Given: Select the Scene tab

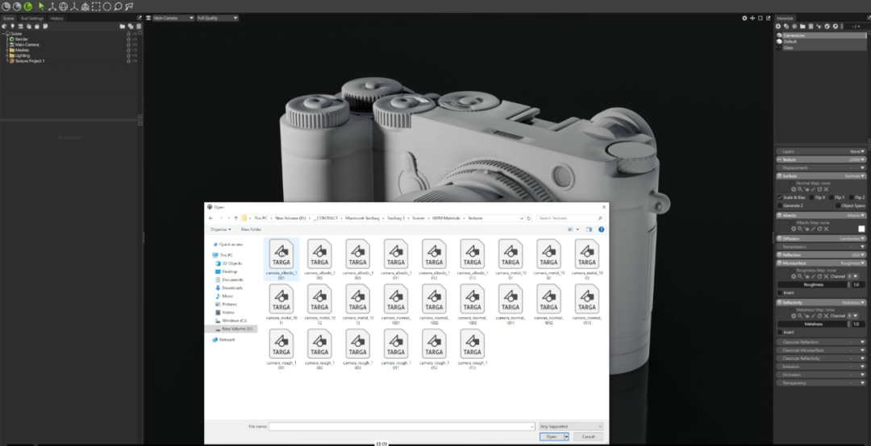Looking at the screenshot, I should [x=8, y=19].
